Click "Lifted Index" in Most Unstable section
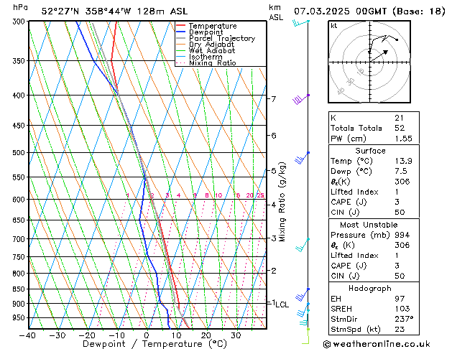This screenshot has height=349, width=452. pos(354,256)
